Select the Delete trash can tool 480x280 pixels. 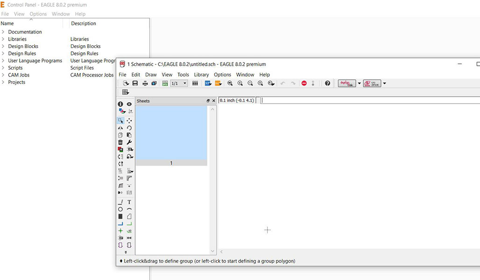click(120, 142)
